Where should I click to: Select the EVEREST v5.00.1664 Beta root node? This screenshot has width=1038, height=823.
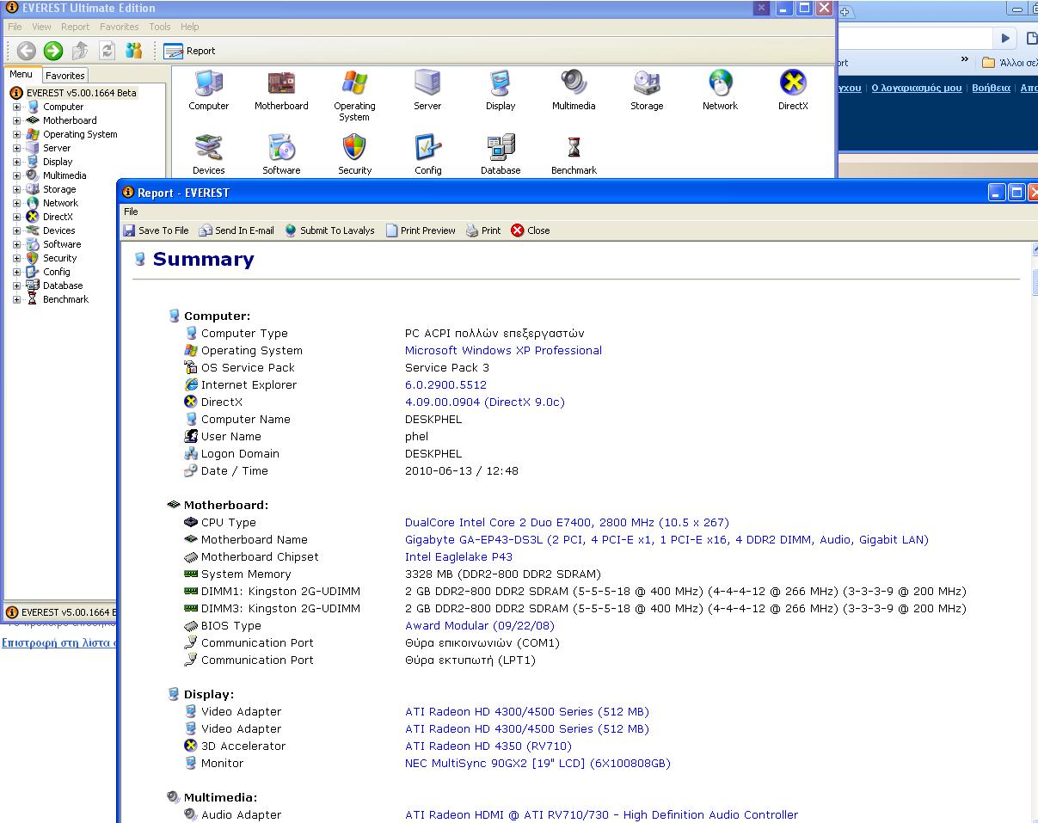81,93
